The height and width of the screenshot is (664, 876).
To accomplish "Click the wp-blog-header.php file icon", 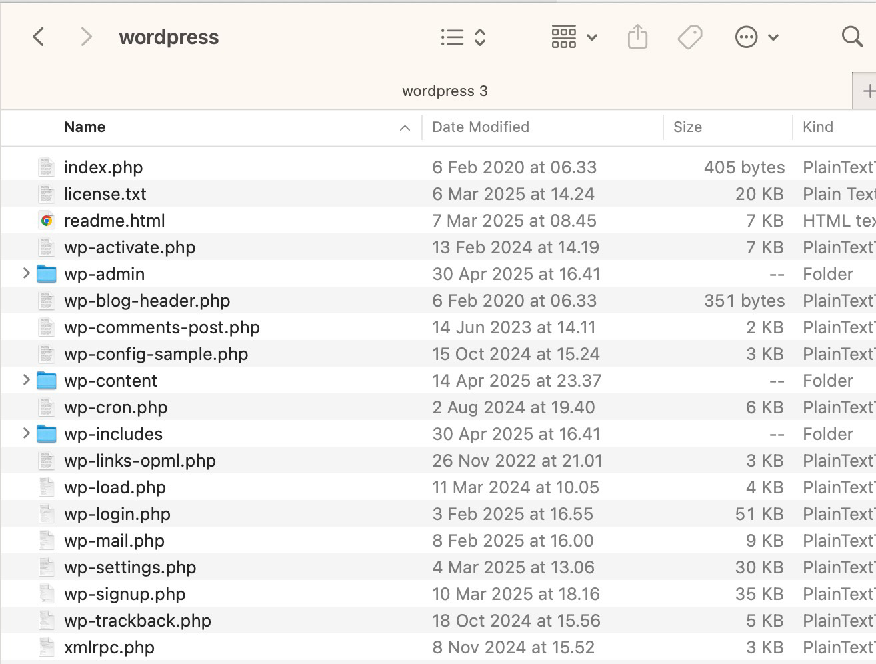I will point(47,301).
